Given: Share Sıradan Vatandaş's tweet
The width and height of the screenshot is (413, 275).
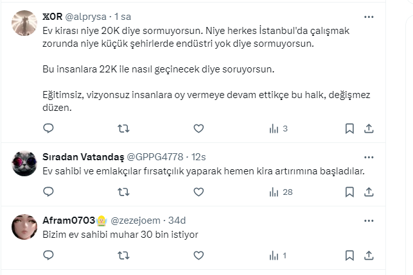Looking at the screenshot, I should (369, 192).
